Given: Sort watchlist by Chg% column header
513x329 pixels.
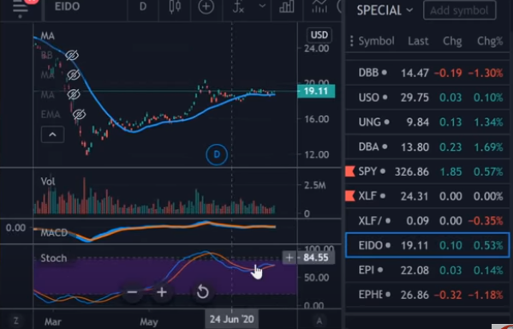Looking at the screenshot, I should [x=489, y=41].
